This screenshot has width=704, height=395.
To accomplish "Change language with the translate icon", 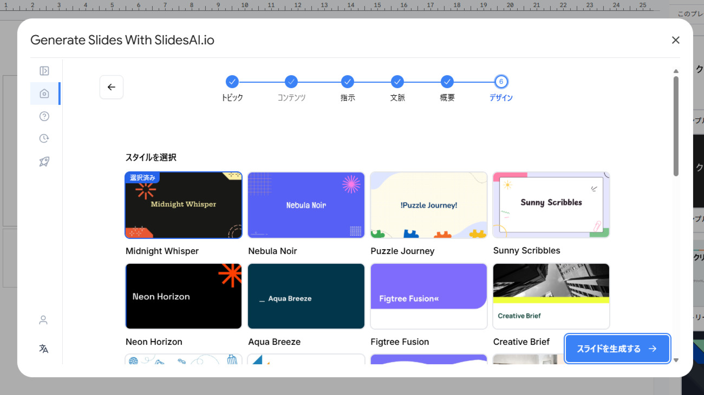I will 43,349.
